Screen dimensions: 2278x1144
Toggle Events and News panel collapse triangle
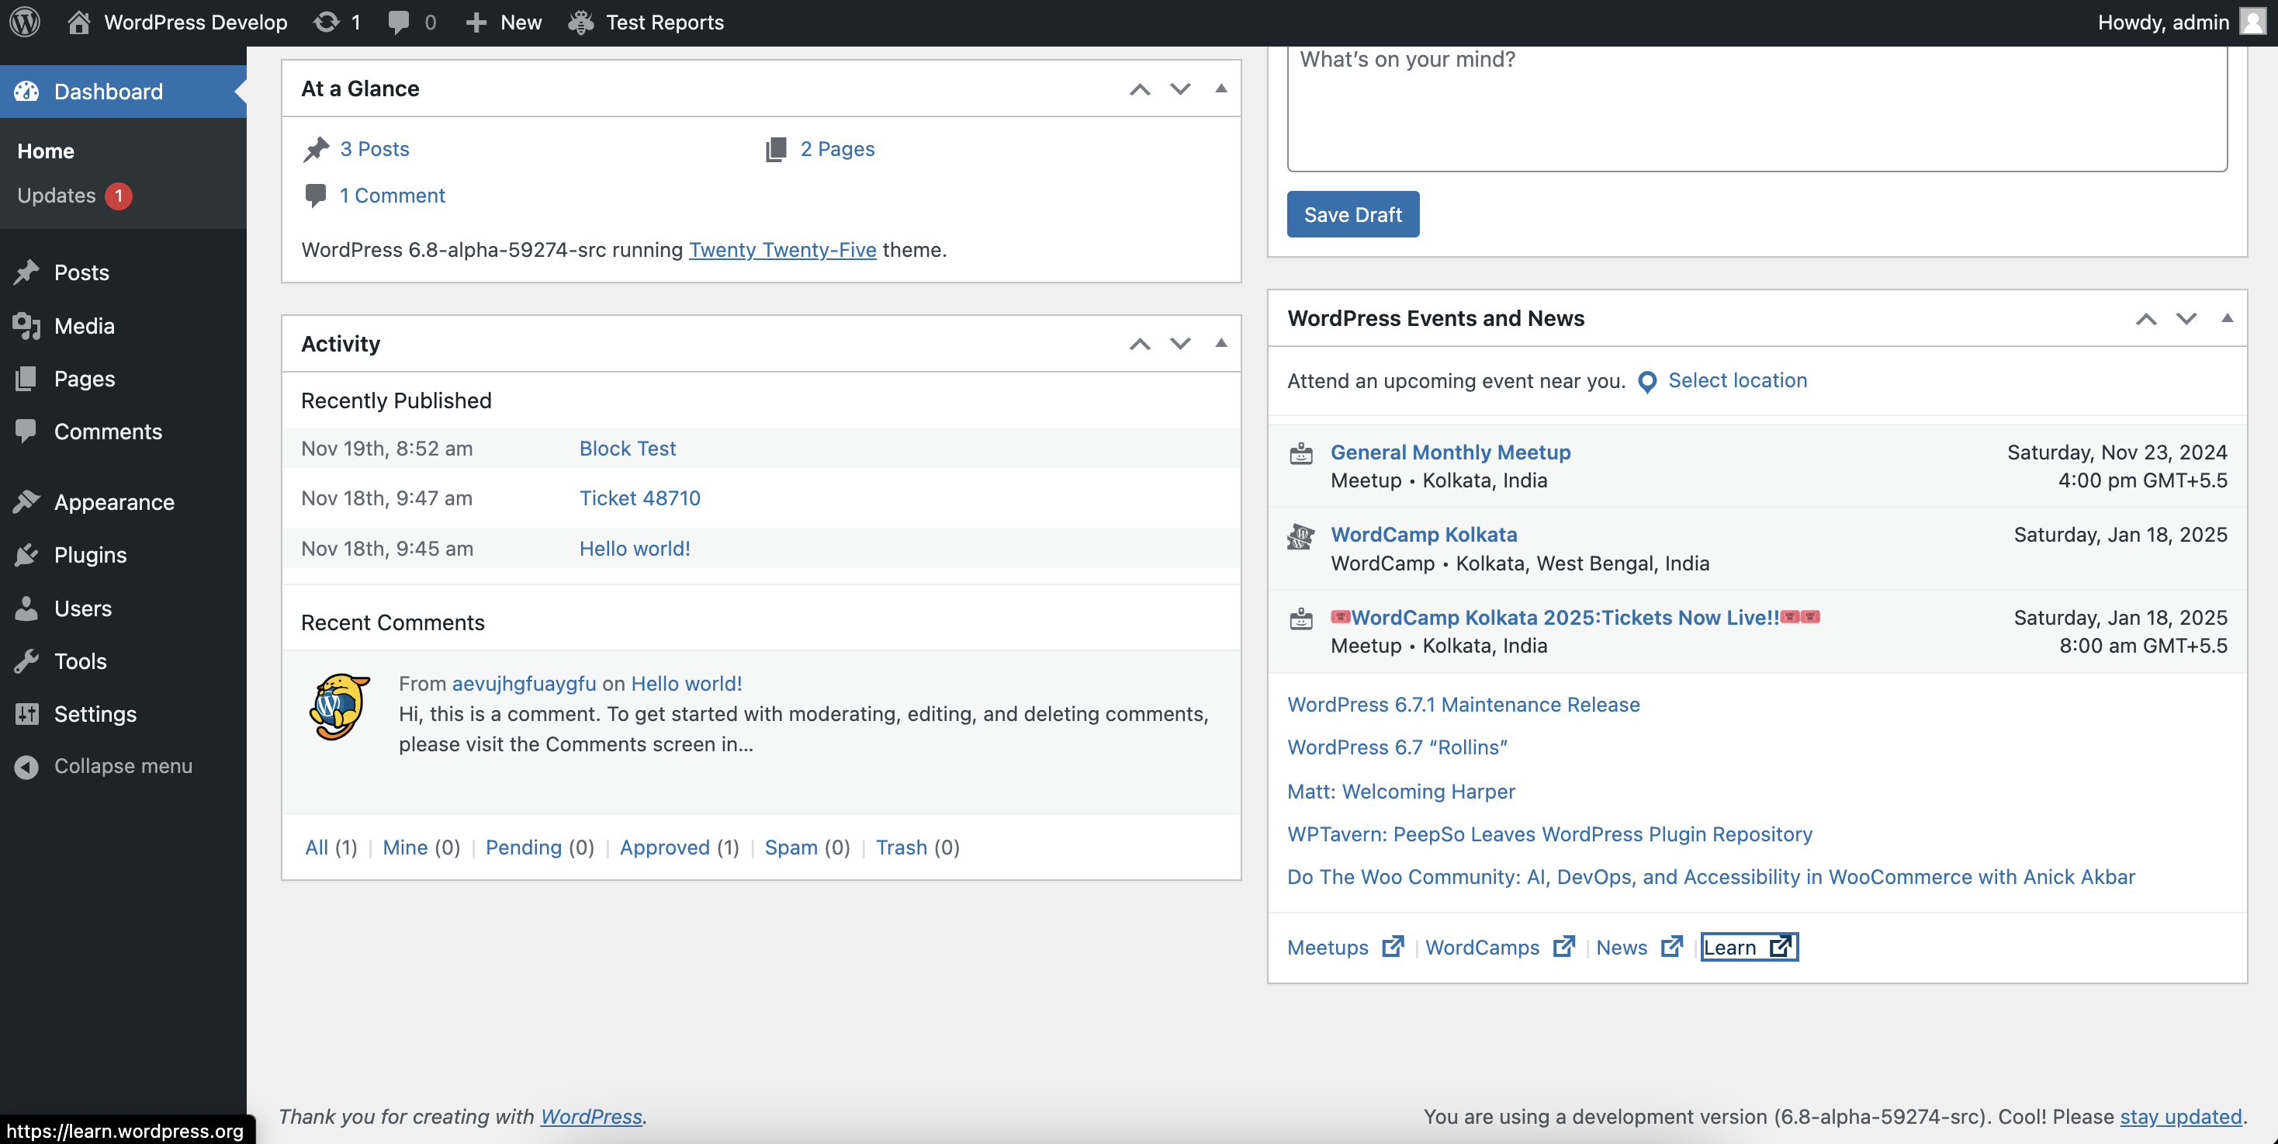pyautogui.click(x=2228, y=317)
